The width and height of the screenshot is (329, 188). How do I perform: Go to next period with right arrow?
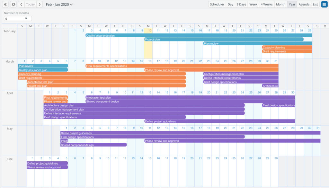tap(40, 4)
